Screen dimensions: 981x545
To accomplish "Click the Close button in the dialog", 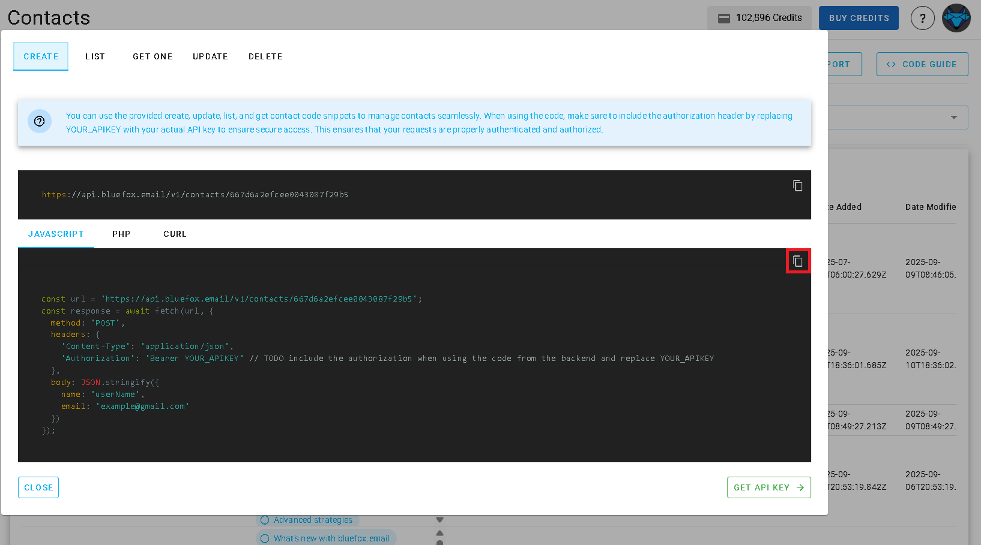I will (38, 487).
